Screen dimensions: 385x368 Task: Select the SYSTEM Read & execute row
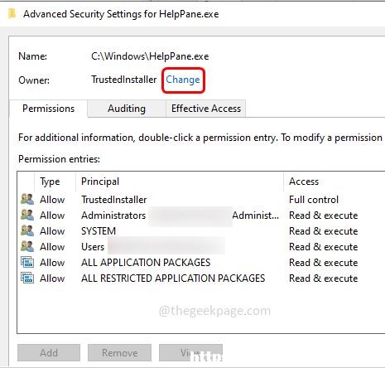tap(201, 231)
